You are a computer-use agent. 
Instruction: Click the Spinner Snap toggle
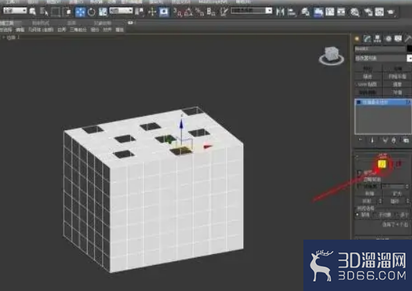(211, 12)
